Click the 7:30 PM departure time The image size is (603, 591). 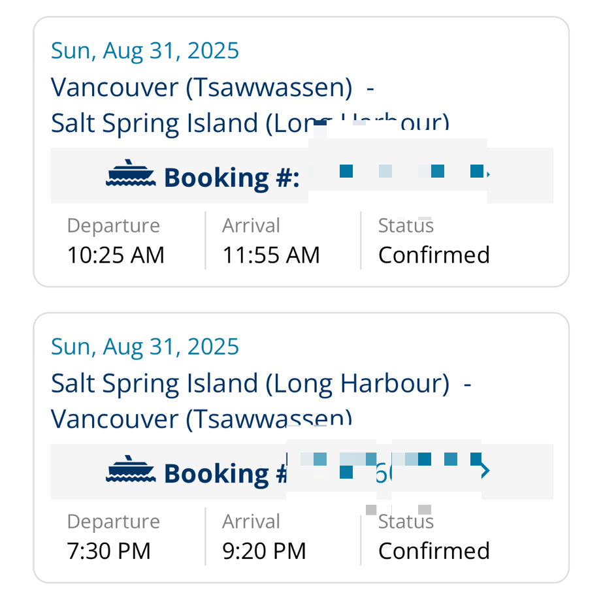click(109, 551)
